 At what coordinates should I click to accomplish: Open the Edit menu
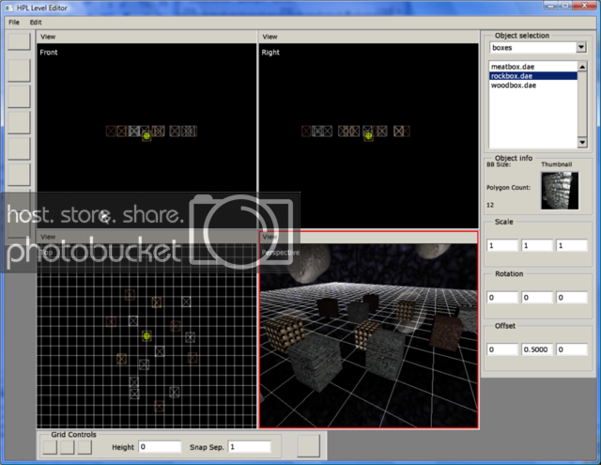coord(36,21)
